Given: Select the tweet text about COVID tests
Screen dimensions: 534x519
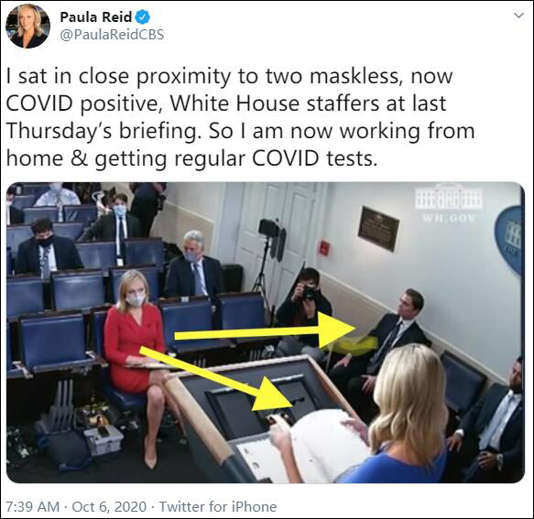Looking at the screenshot, I should 240,117.
